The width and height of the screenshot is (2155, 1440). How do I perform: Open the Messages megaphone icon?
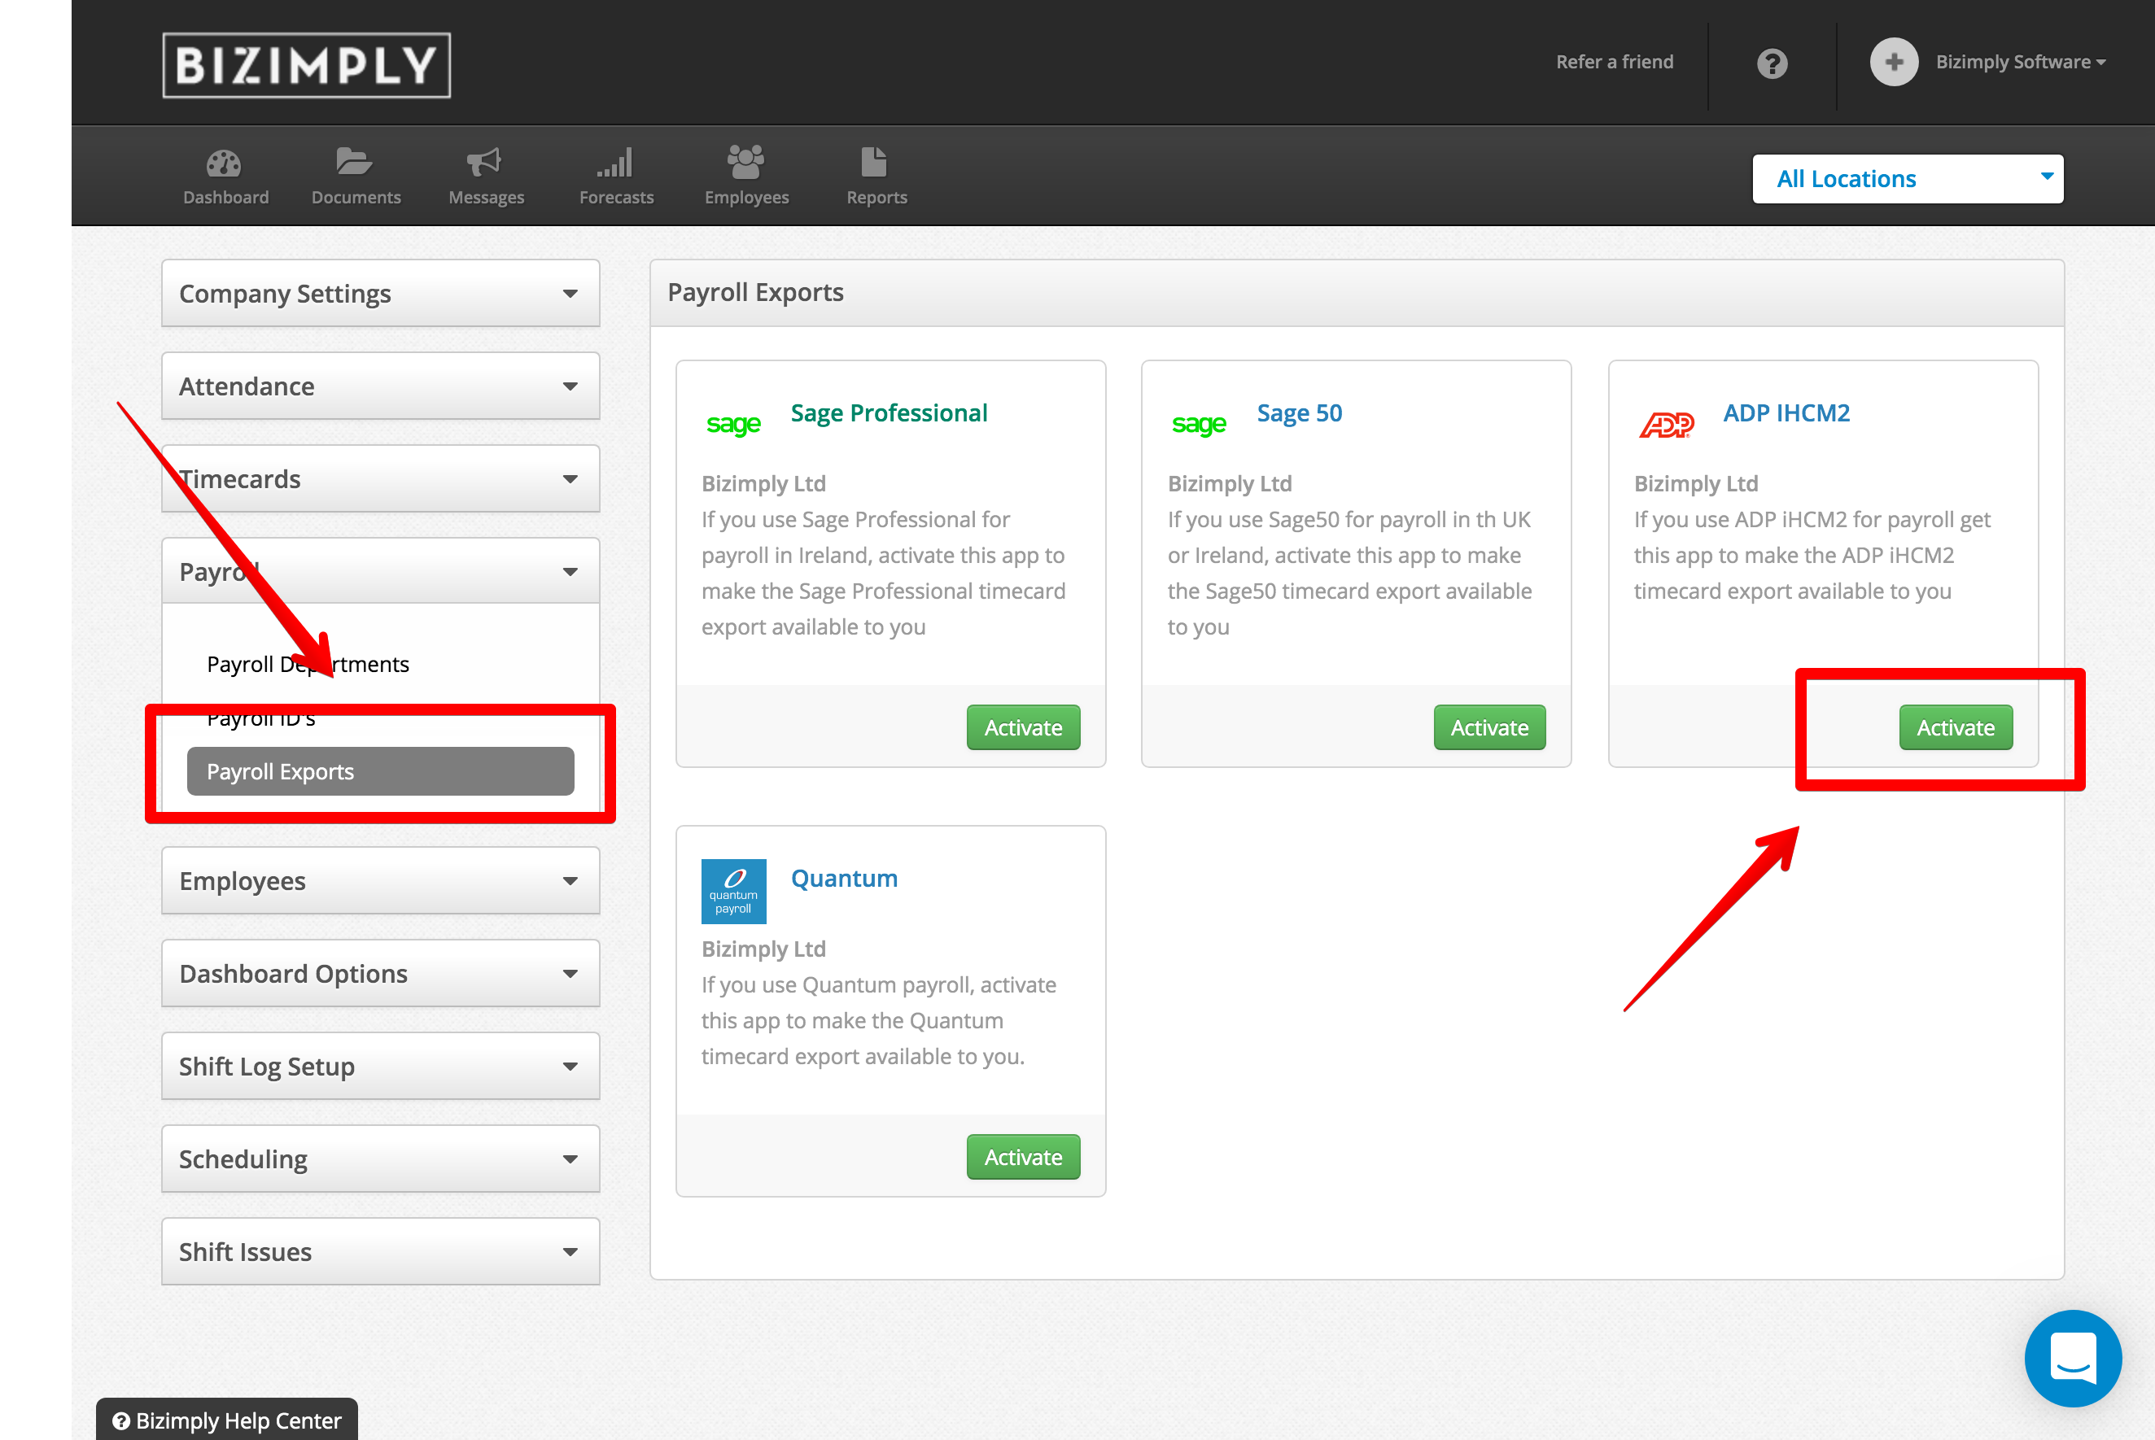point(484,163)
